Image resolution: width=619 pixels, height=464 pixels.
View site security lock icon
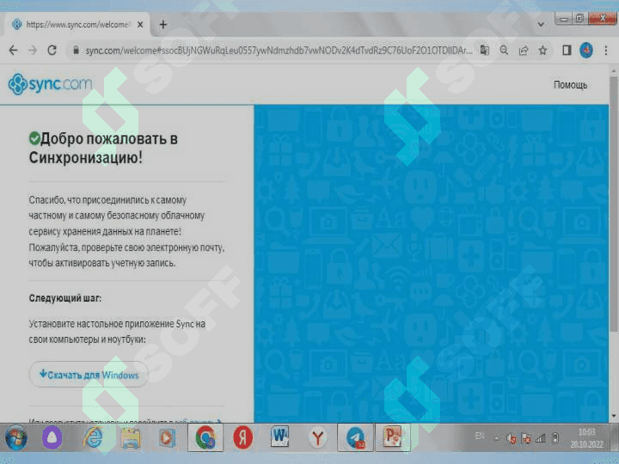[x=76, y=50]
